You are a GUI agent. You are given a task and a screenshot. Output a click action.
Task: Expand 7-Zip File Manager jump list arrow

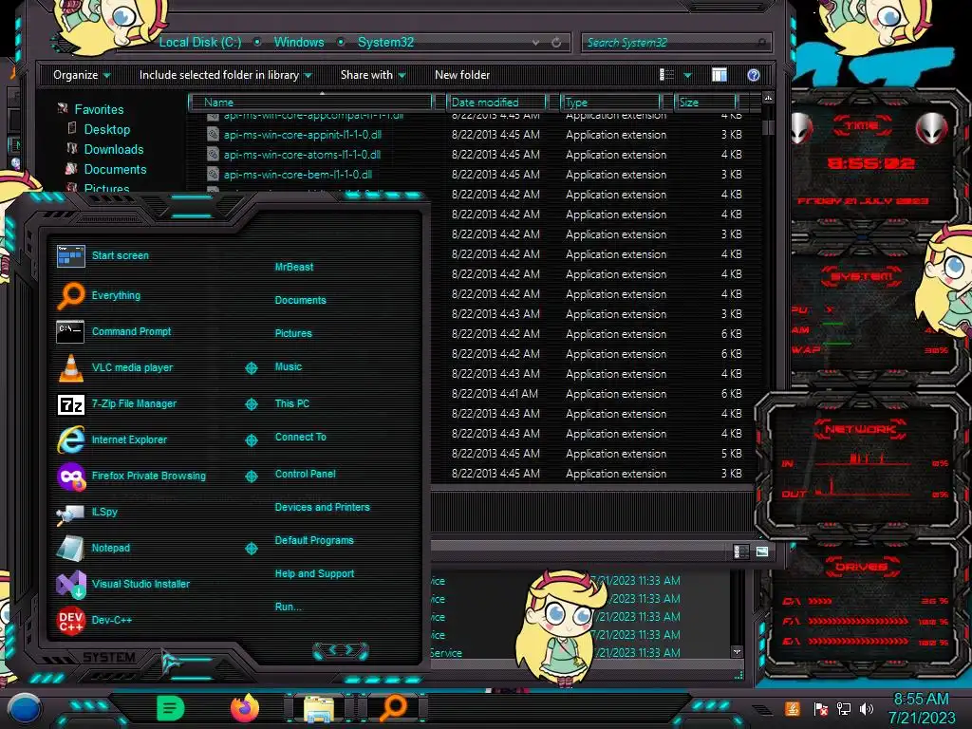click(251, 404)
